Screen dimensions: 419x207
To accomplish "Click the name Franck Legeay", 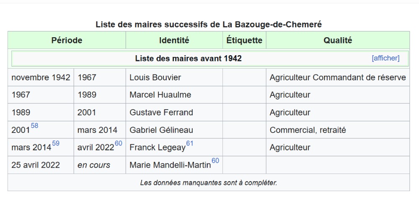I will pos(157,148).
